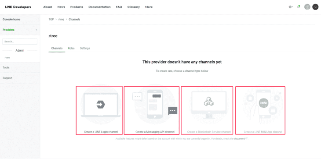Open the user profile avatar

(307, 7)
